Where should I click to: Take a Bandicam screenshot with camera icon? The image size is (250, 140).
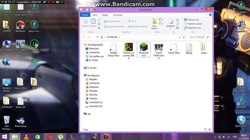(57, 2)
